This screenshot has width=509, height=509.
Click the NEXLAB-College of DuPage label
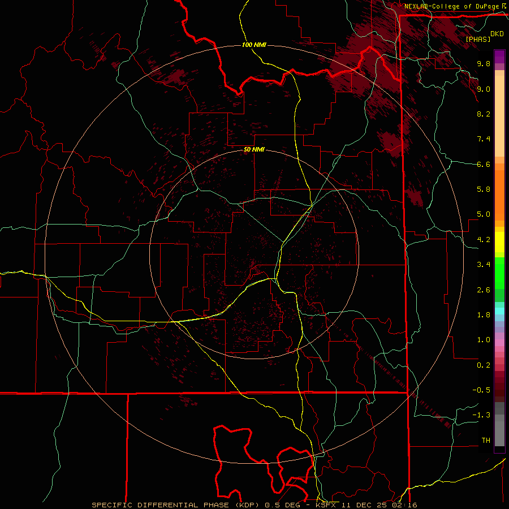pyautogui.click(x=452, y=6)
